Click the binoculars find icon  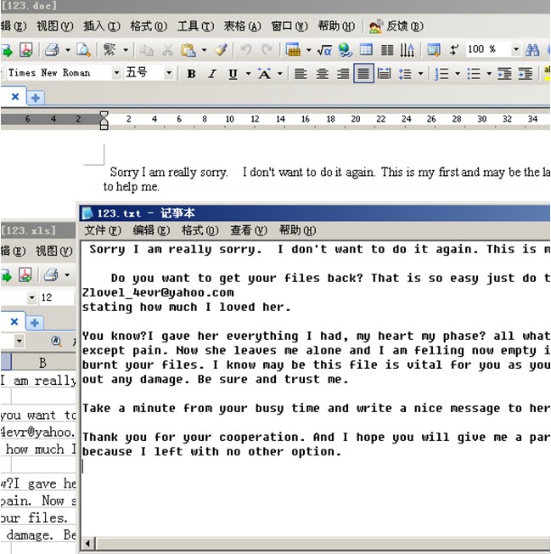532,50
